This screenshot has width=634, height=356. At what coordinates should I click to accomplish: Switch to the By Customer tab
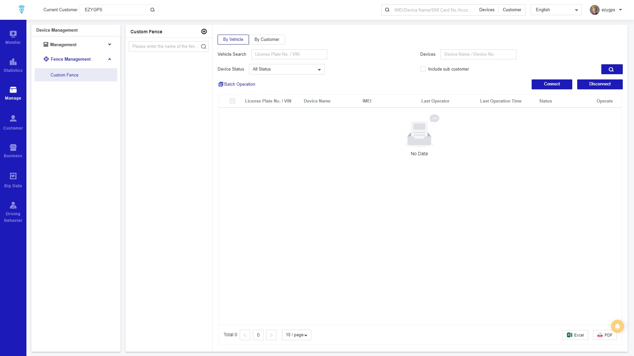(x=267, y=40)
